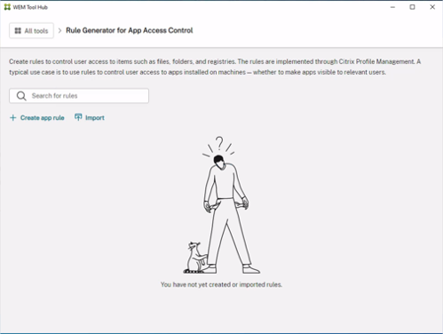Click the 'You have not yet created' message
This screenshot has height=334, width=443.
pos(221,284)
